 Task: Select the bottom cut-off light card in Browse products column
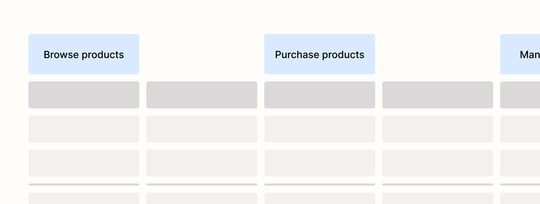pos(84,198)
